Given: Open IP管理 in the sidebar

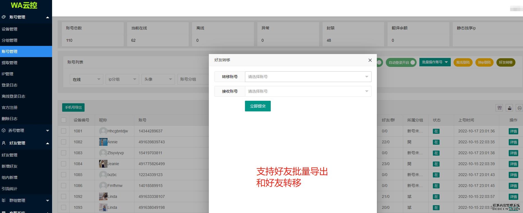Looking at the screenshot, I should coord(26,74).
